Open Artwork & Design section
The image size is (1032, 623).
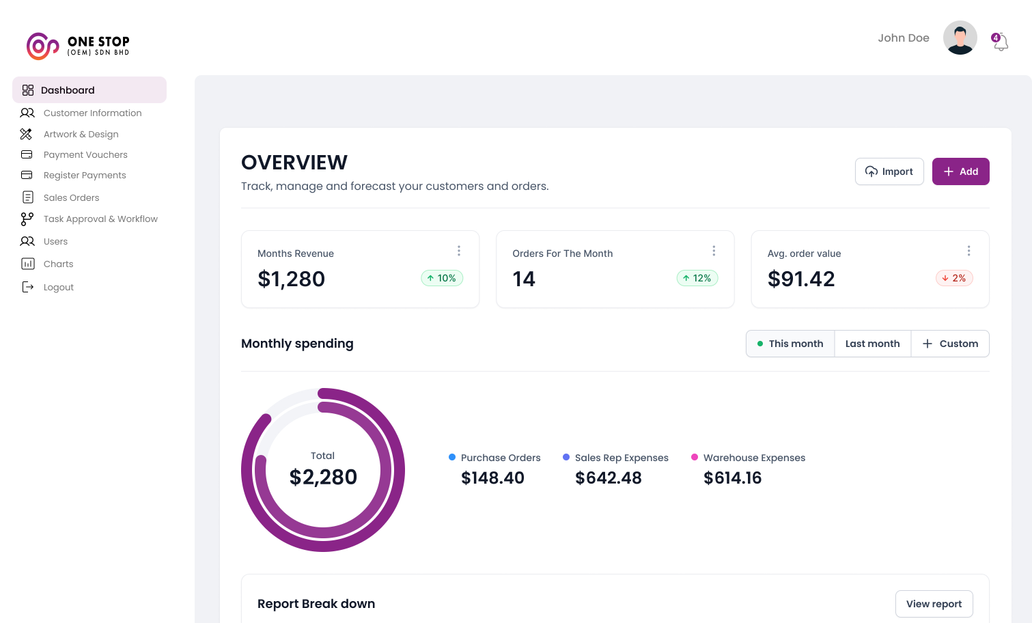click(81, 134)
